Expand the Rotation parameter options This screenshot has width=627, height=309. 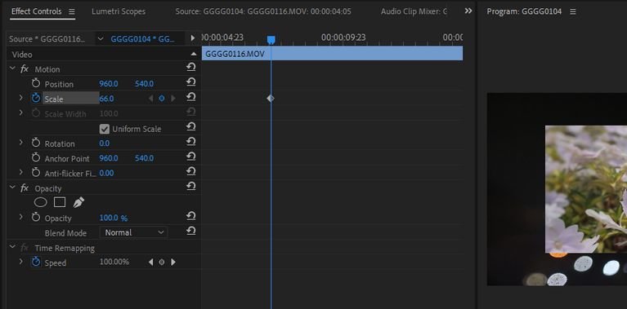20,143
